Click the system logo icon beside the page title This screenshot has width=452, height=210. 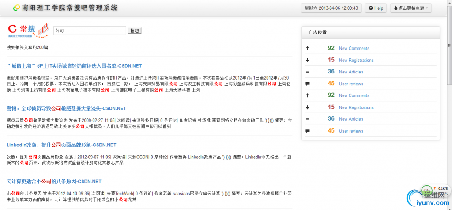click(x=17, y=8)
